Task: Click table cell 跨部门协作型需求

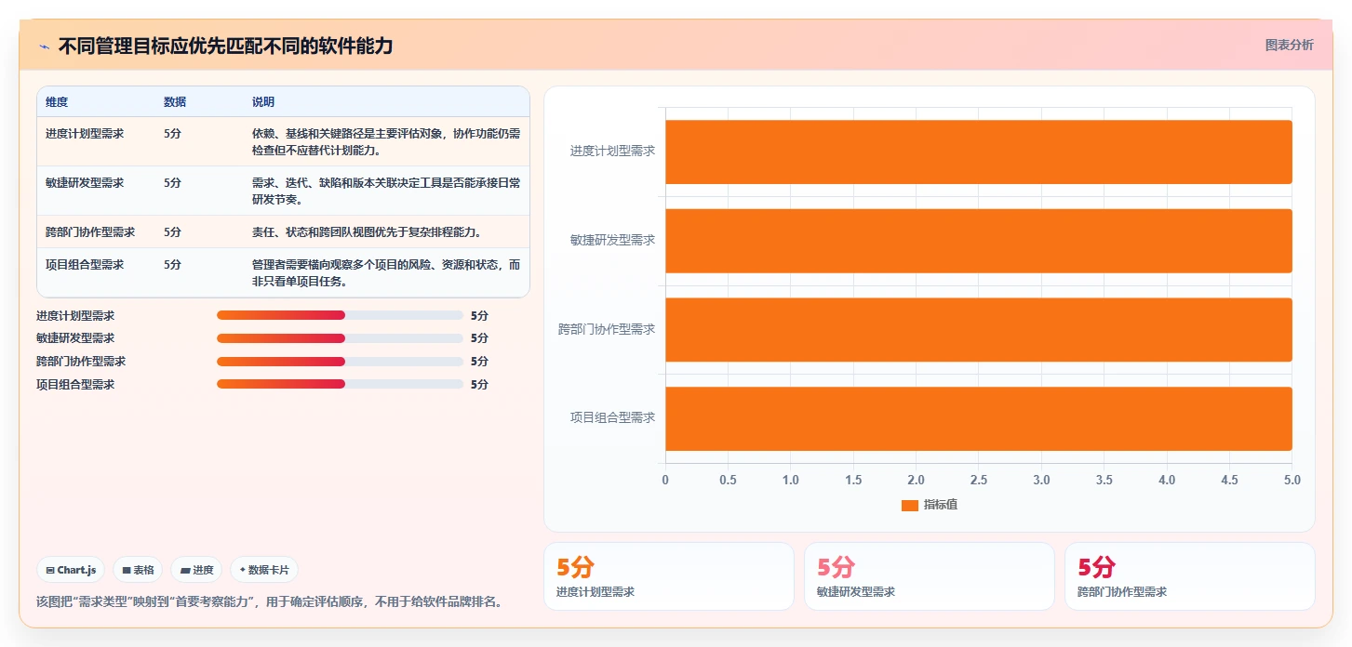Action: [90, 232]
